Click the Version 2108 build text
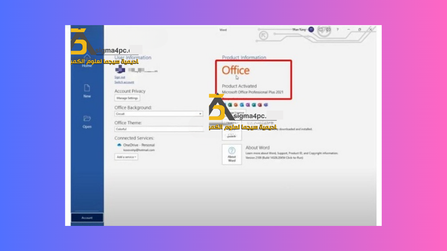 [x=274, y=158]
